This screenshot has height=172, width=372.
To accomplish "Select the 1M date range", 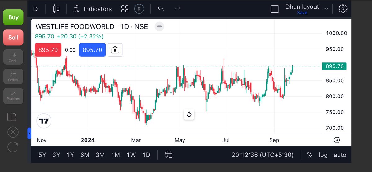I will click(116, 155).
